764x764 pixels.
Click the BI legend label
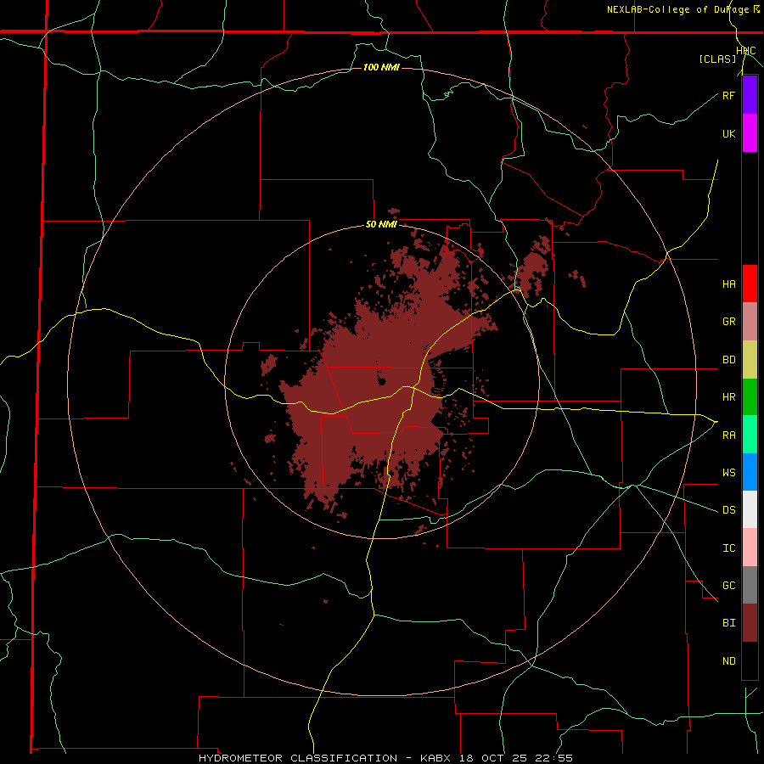(728, 623)
